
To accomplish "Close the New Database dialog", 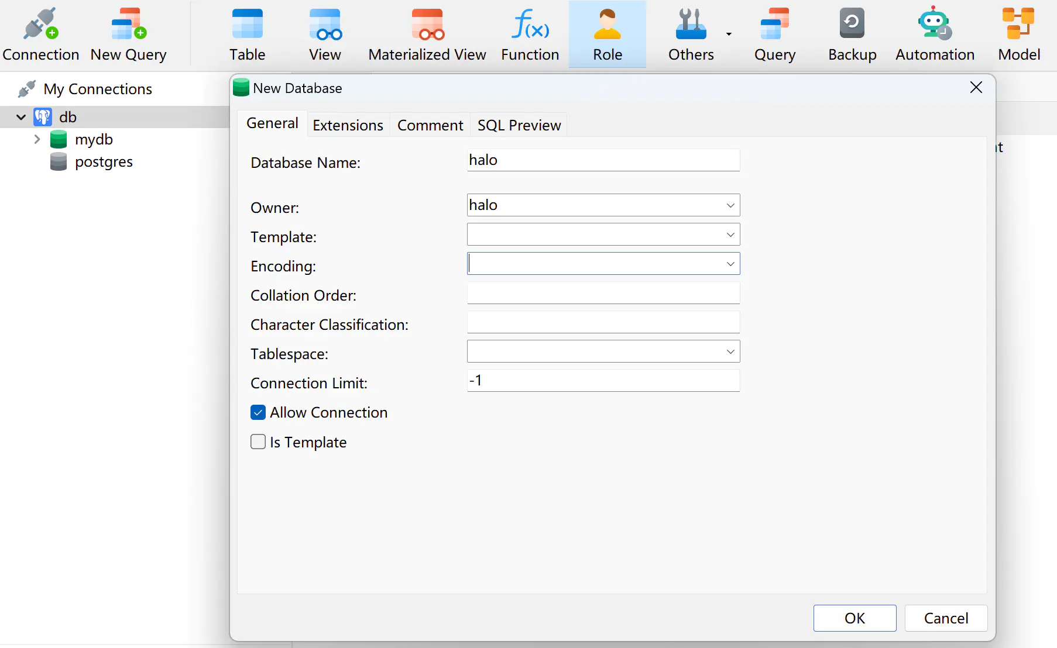I will coord(976,88).
